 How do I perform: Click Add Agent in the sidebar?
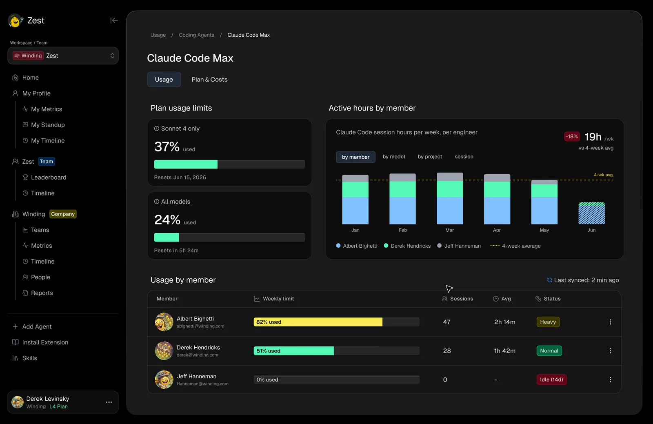click(x=32, y=326)
